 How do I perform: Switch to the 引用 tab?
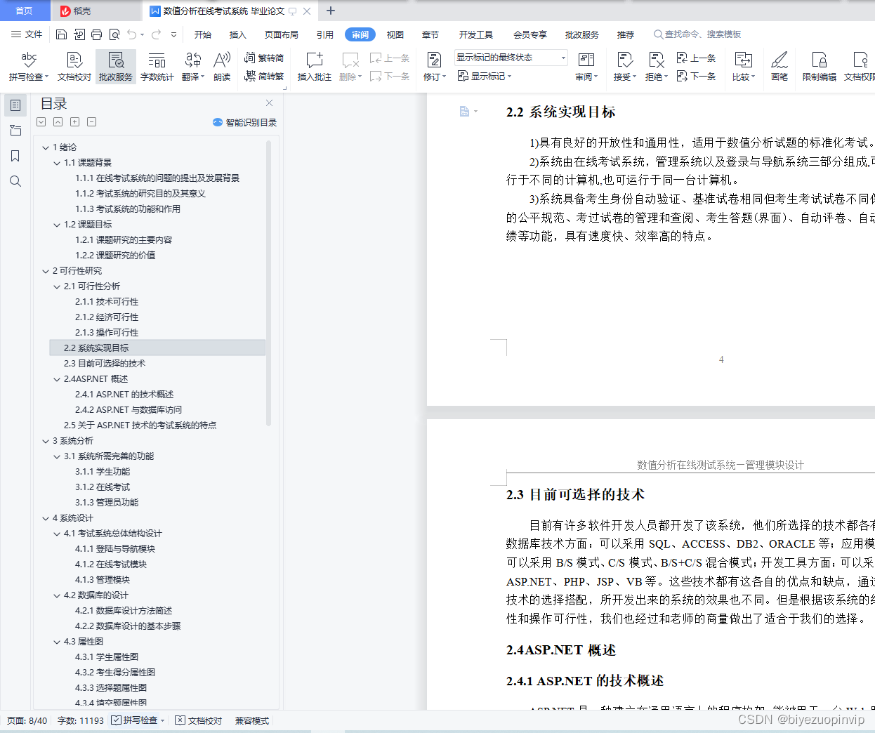(x=325, y=34)
